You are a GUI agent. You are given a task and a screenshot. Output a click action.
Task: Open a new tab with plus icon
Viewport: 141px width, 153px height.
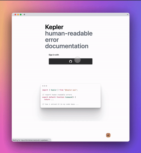pos(24,15)
